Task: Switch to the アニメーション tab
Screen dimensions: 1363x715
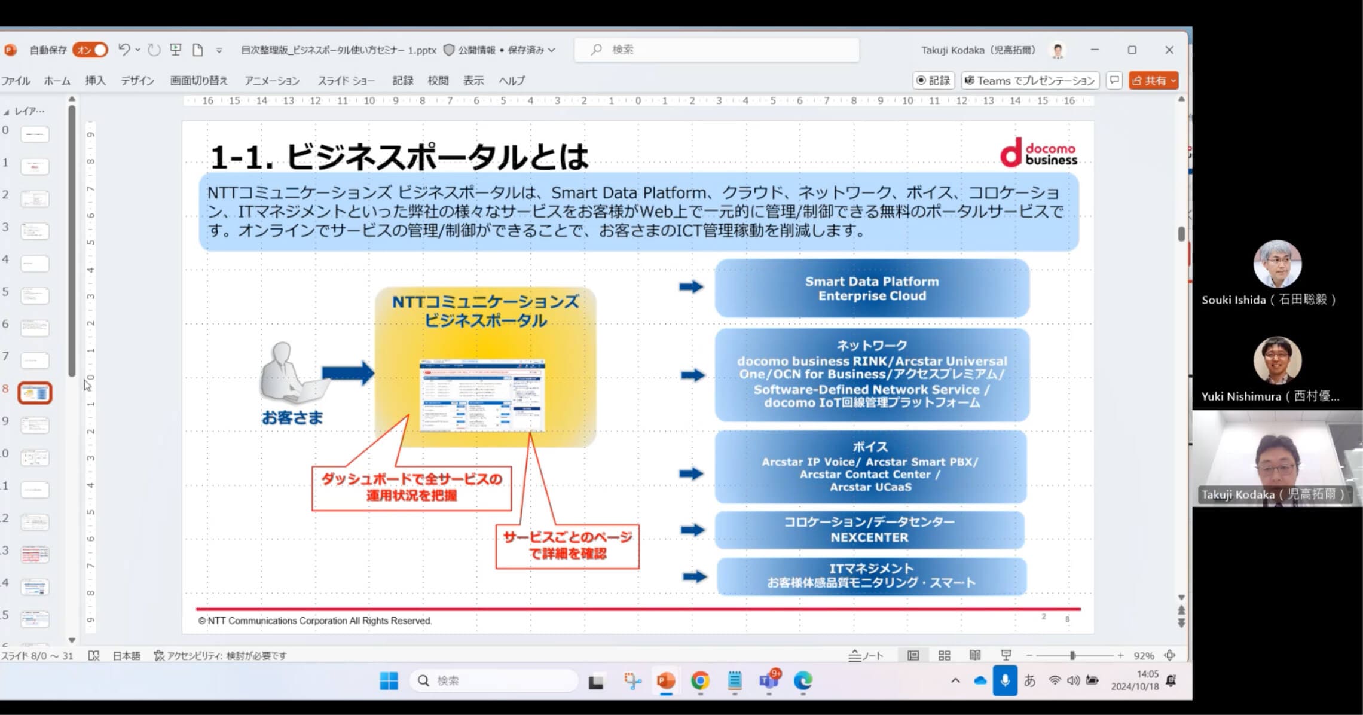Action: [272, 81]
